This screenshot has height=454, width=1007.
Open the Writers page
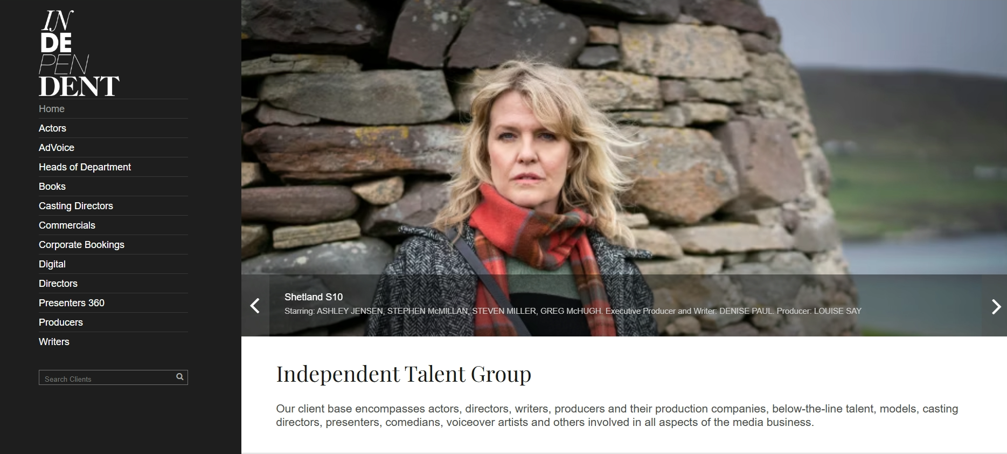click(54, 342)
